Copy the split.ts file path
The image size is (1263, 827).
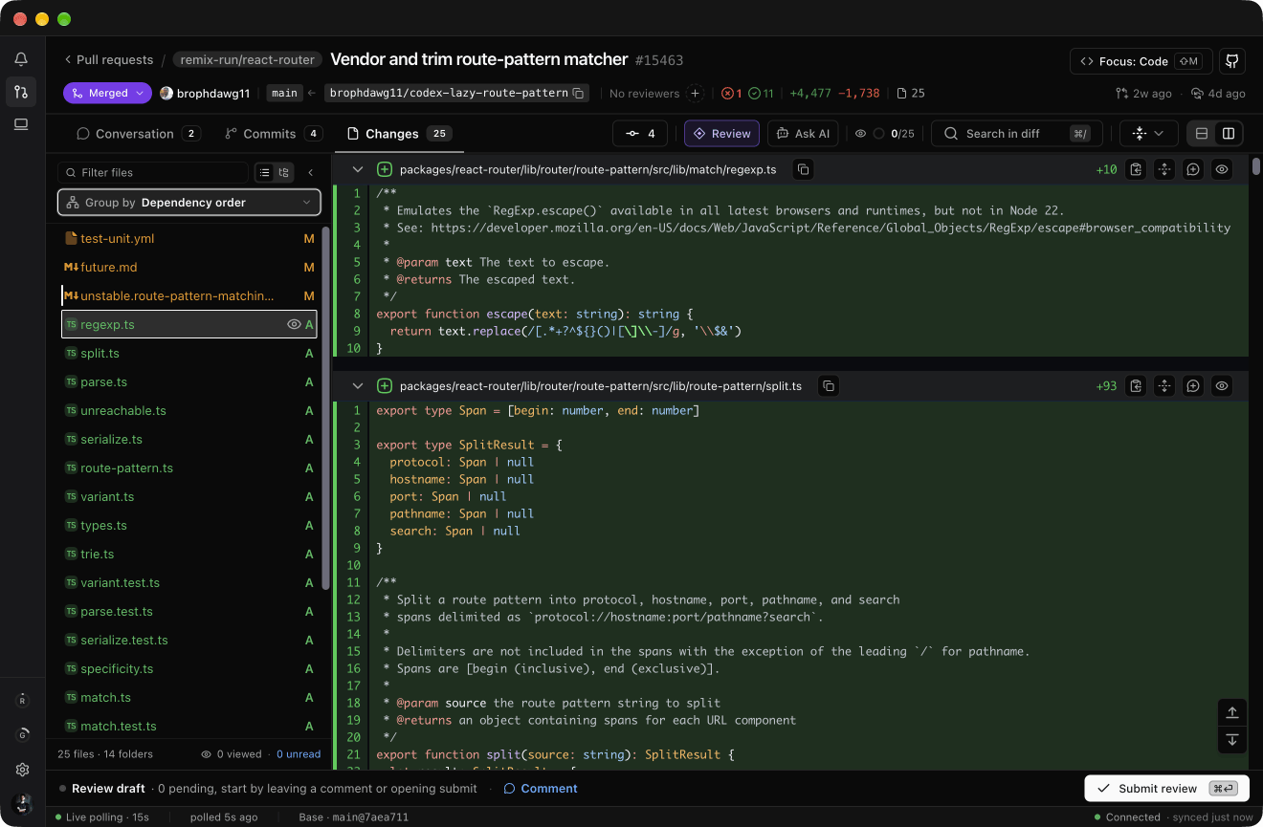(830, 386)
